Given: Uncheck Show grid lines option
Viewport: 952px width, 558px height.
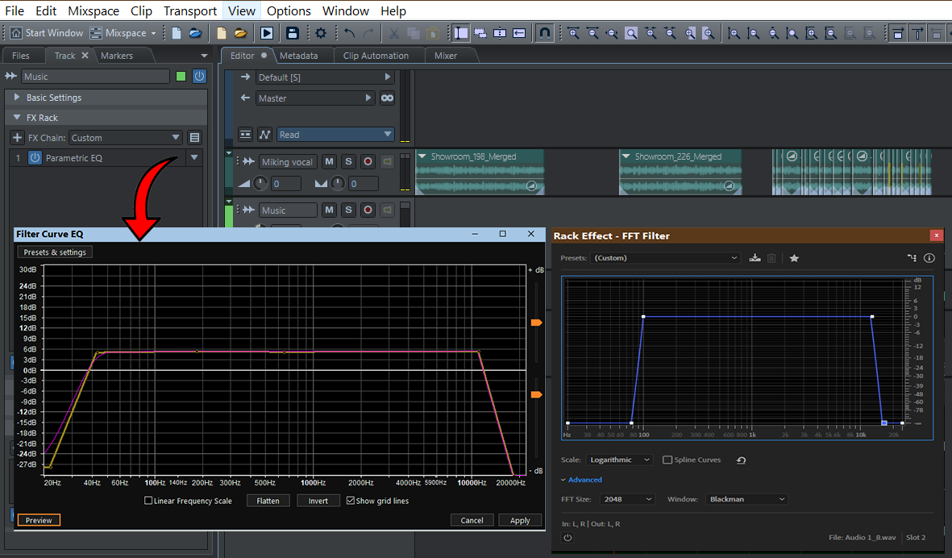Looking at the screenshot, I should (x=350, y=501).
